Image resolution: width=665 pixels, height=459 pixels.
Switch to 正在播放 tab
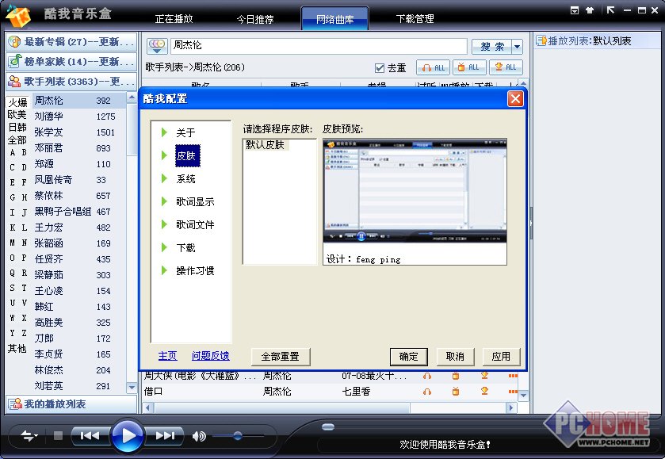click(x=174, y=19)
